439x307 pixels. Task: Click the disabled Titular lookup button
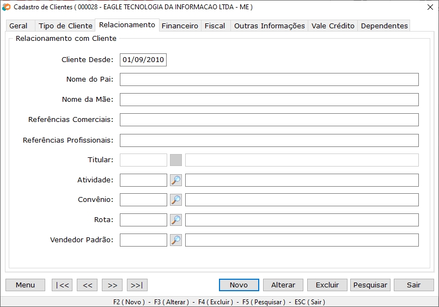176,160
